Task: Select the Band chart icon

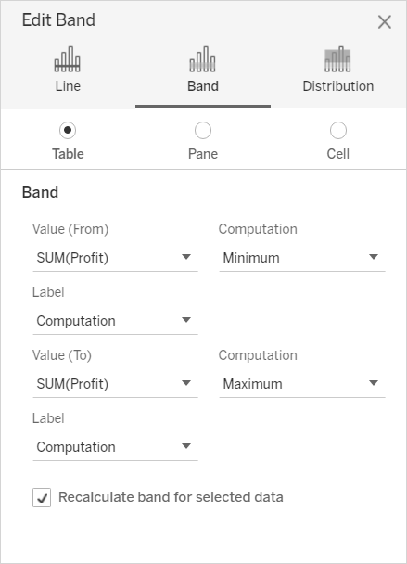Action: (202, 59)
